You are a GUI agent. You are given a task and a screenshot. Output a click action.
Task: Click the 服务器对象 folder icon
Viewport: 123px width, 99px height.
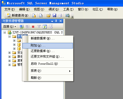14,57
